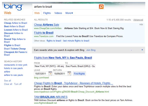Open the Cheap Airfares Sale ad

click(x=47, y=25)
